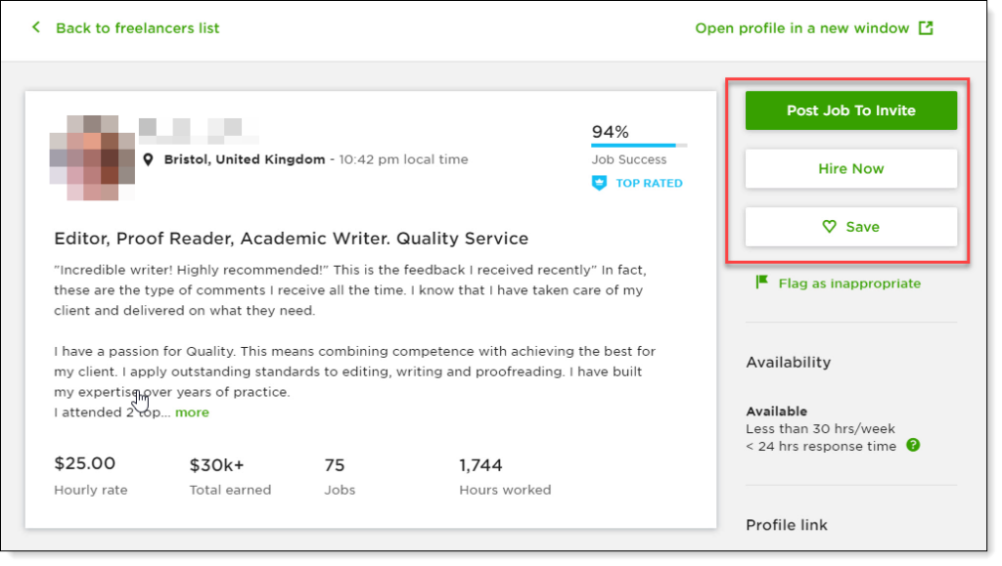Click the open-in-new-window external icon
This screenshot has height=566, width=1002.
[925, 27]
